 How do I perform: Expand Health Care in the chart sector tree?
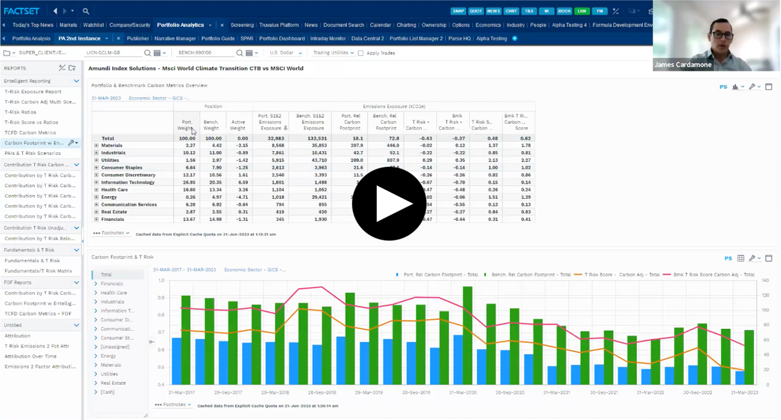click(96, 293)
